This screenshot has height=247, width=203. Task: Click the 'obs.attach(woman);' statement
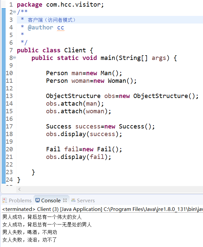(78, 111)
